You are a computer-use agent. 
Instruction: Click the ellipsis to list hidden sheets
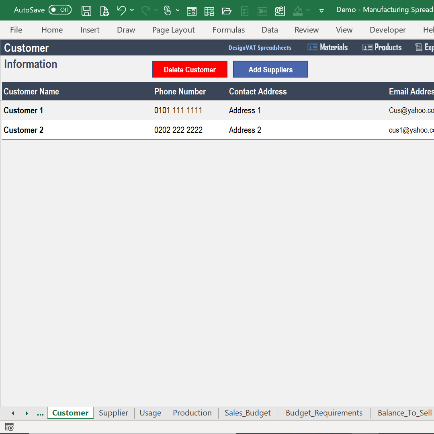coord(40,413)
